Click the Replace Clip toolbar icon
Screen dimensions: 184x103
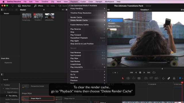(x=156, y=78)
